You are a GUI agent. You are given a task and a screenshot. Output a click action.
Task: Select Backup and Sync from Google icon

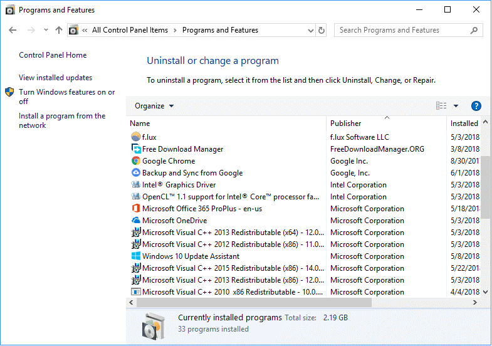136,173
